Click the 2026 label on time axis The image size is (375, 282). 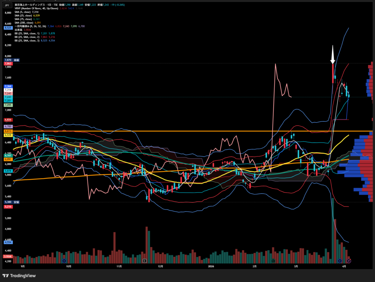(x=211, y=267)
